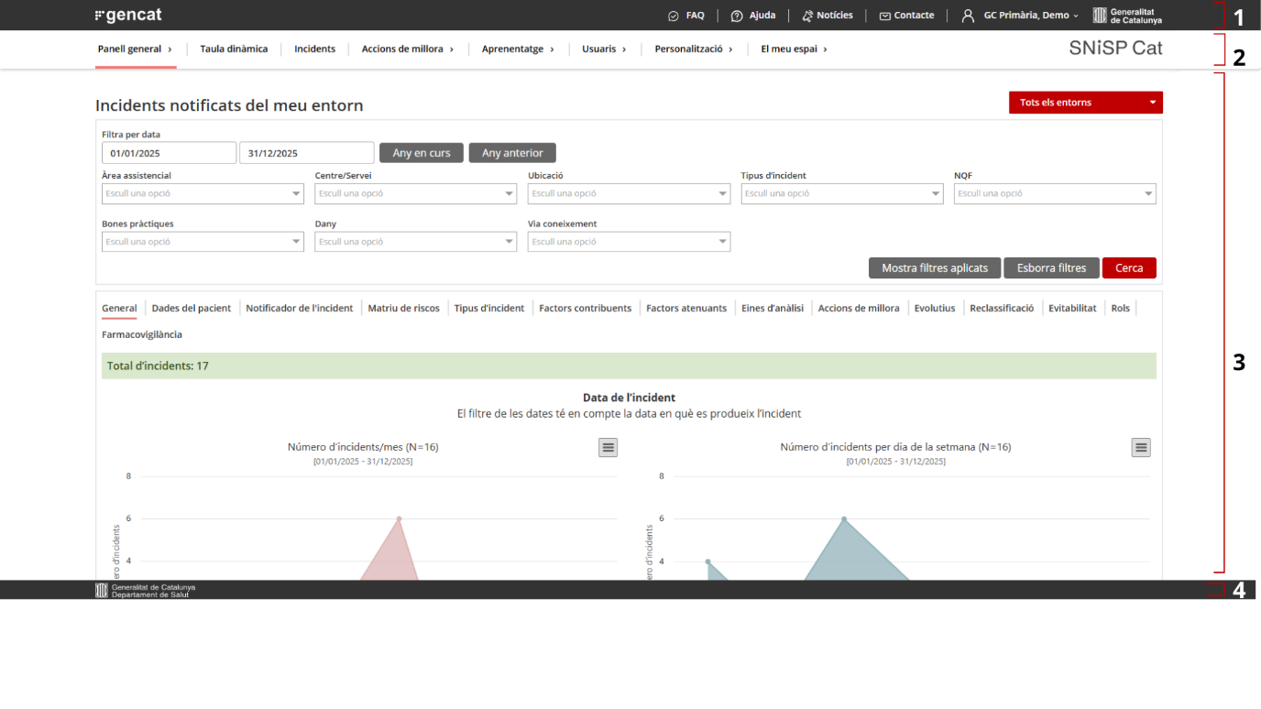The height and width of the screenshot is (709, 1261).
Task: Open the Contacte link
Action: (906, 16)
